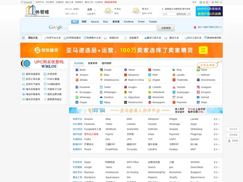
Task: Expand the 换肤 skin menu
Action: tap(216, 2)
